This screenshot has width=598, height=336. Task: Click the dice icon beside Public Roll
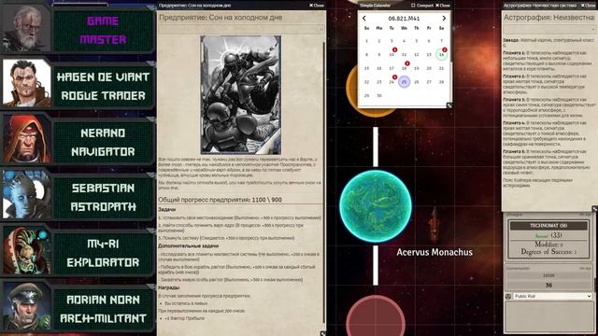click(508, 296)
